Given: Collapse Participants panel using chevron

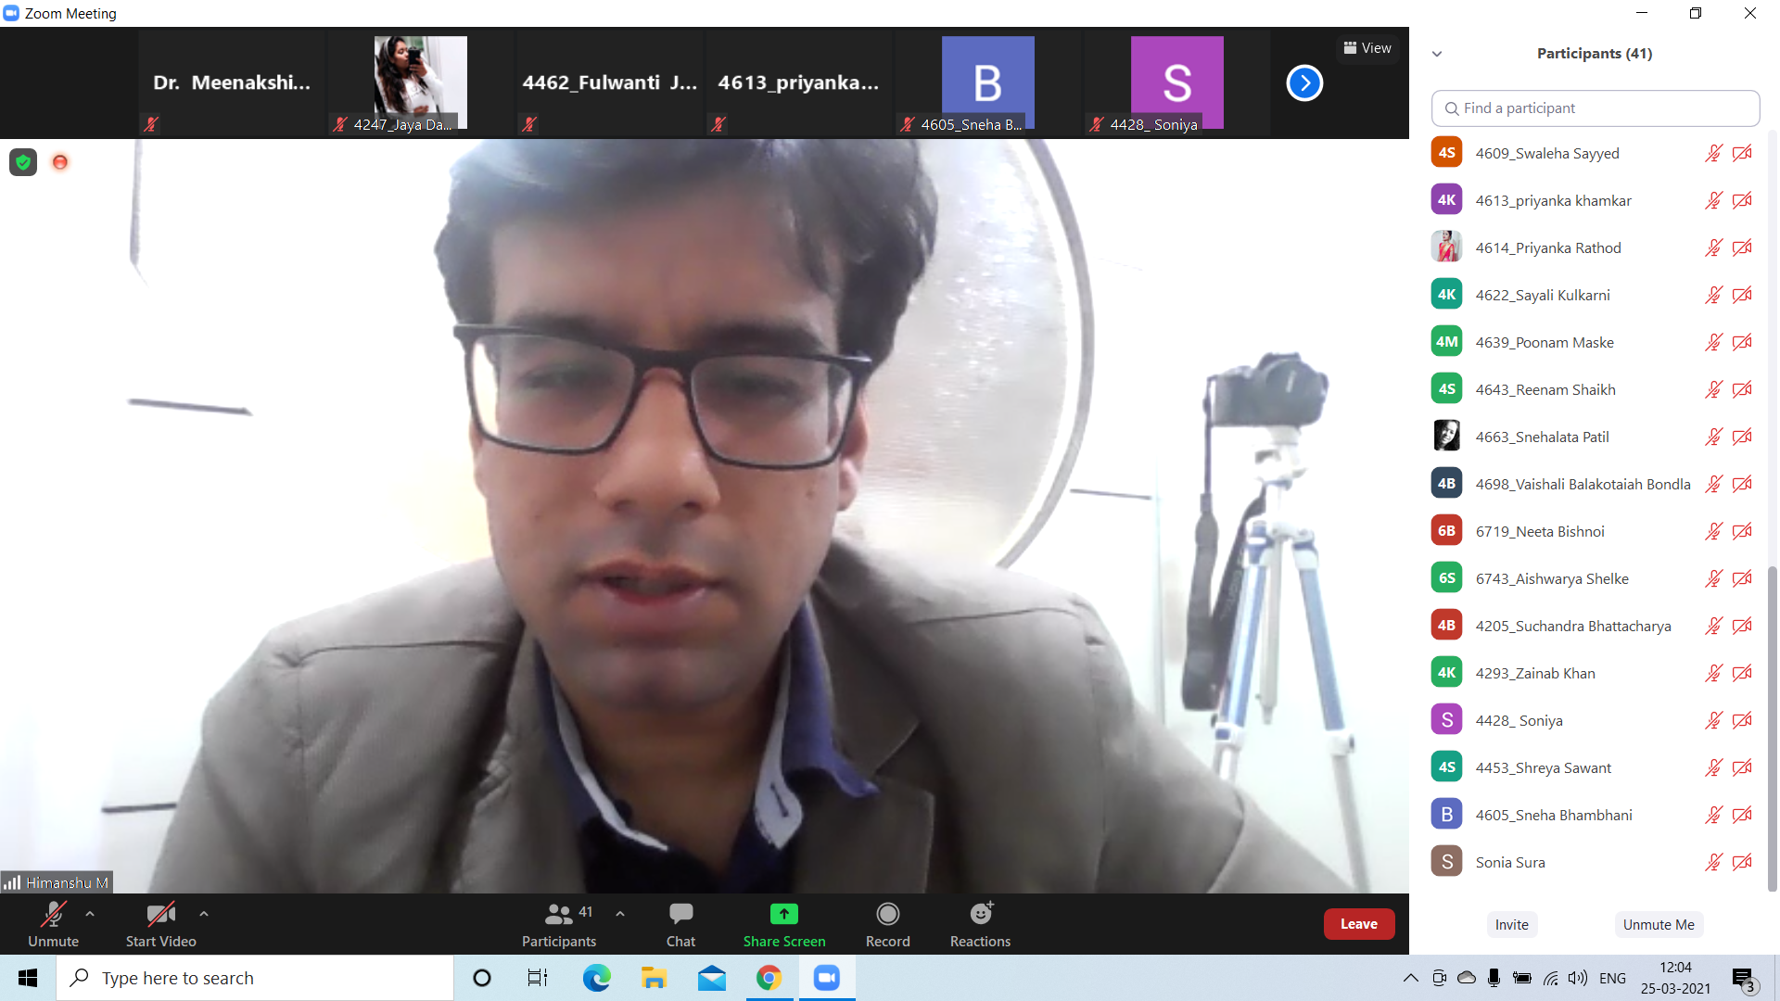Looking at the screenshot, I should (1437, 54).
